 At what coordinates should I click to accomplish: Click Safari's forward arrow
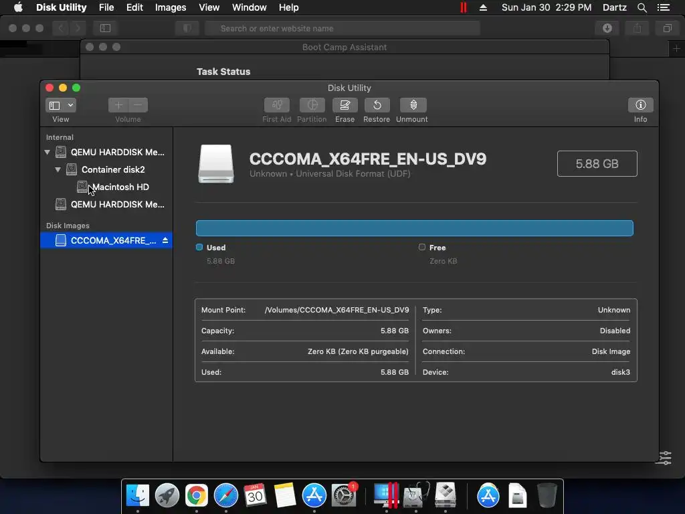click(x=78, y=28)
